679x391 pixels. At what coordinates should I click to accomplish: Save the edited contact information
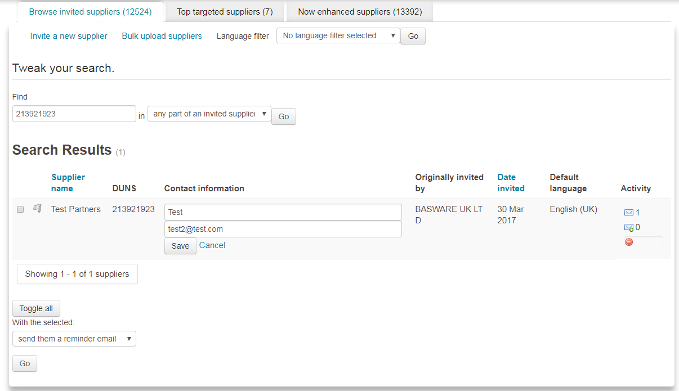tap(180, 246)
